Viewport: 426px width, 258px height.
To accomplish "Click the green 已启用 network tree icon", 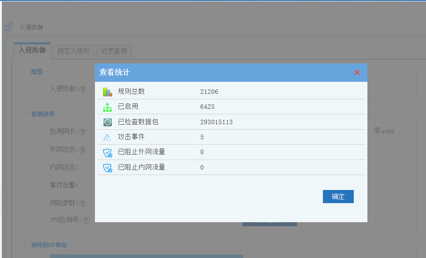I will (x=107, y=107).
